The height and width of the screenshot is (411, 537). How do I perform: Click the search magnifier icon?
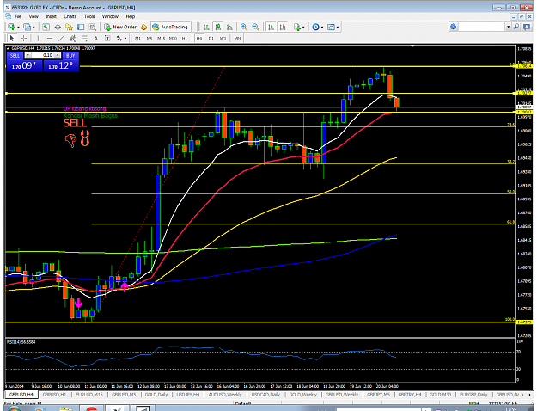point(516,27)
